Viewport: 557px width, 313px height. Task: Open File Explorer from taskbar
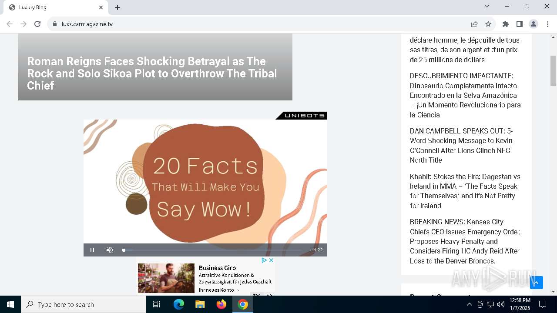click(200, 304)
